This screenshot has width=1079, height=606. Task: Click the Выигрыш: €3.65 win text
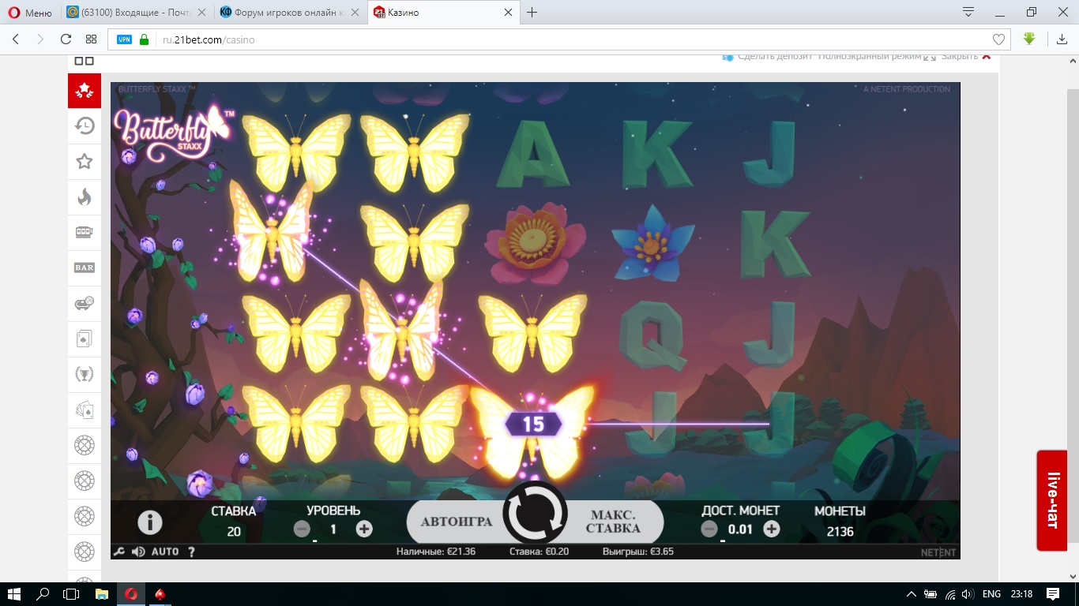638,552
